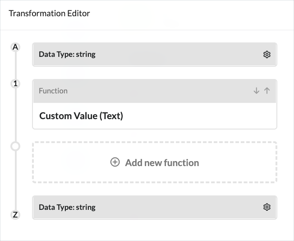Move the function up with arrow

(x=267, y=91)
